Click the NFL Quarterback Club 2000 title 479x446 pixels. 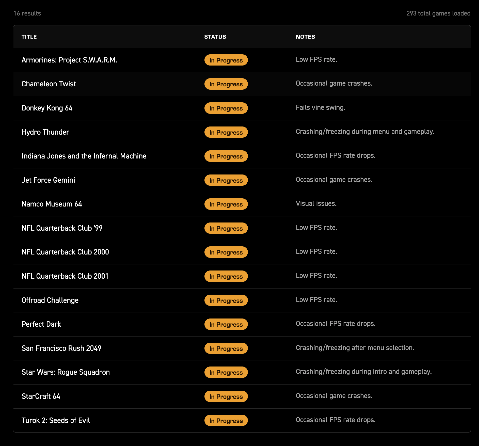(x=65, y=252)
